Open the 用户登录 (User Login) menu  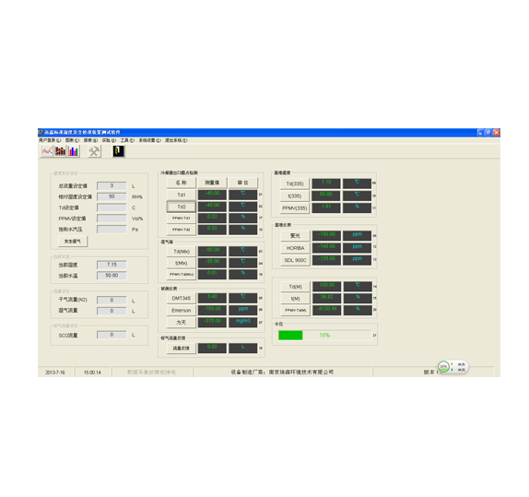(x=50, y=140)
